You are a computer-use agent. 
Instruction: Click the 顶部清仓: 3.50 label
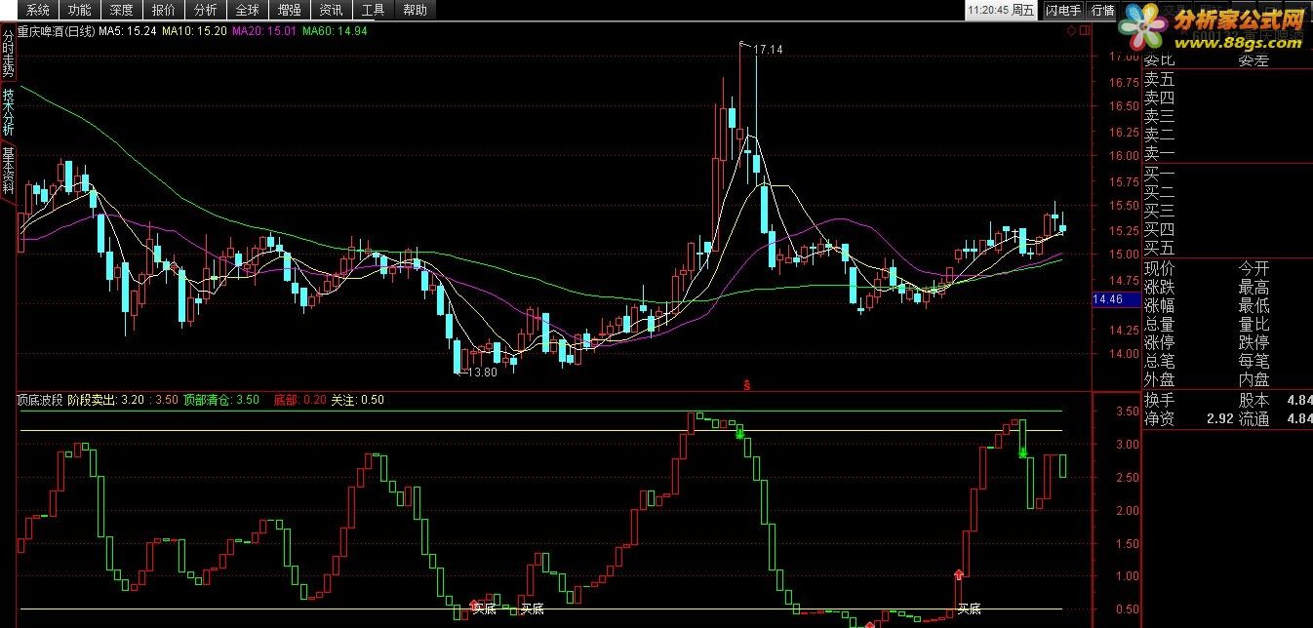coord(220,400)
